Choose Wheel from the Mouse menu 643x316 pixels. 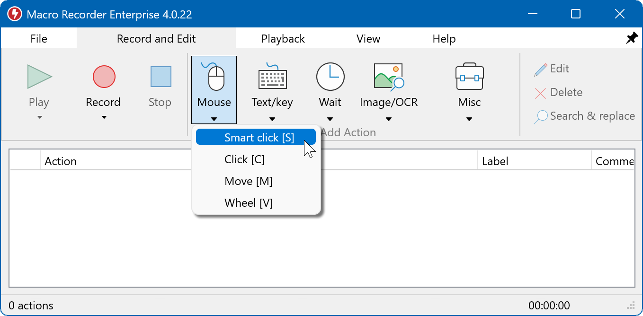point(248,202)
